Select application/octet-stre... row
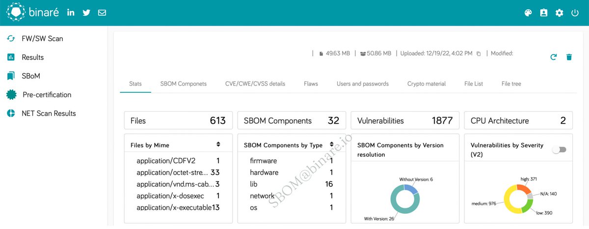Screen dimensions: 589x229 (x=178, y=172)
